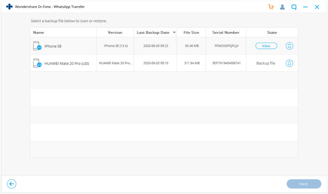Viewport: 328px width, 194px height.
Task: Select HUAWEI Mate 20 Pro (UD) name
Action: [67, 63]
